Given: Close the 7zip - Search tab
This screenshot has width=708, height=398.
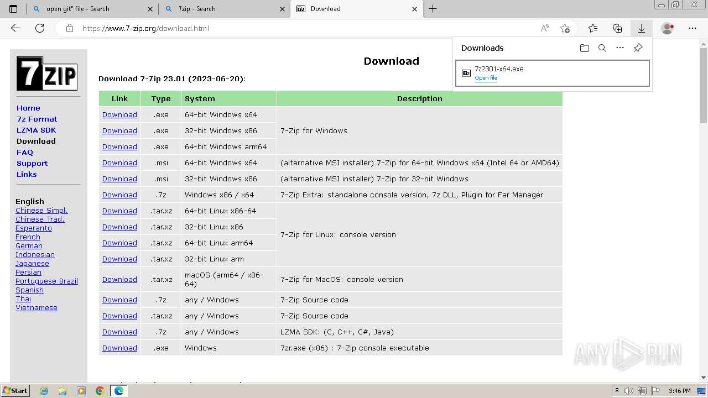Looking at the screenshot, I should click(x=282, y=9).
